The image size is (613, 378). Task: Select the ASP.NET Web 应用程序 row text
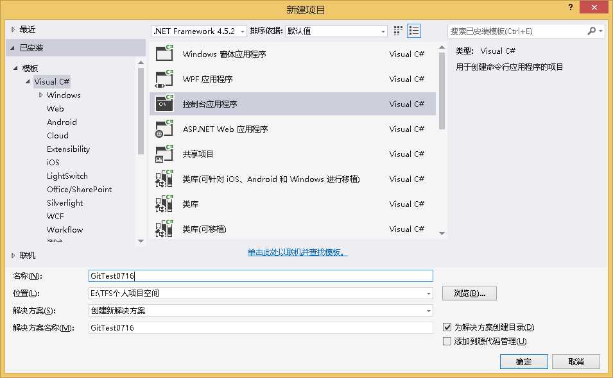225,129
